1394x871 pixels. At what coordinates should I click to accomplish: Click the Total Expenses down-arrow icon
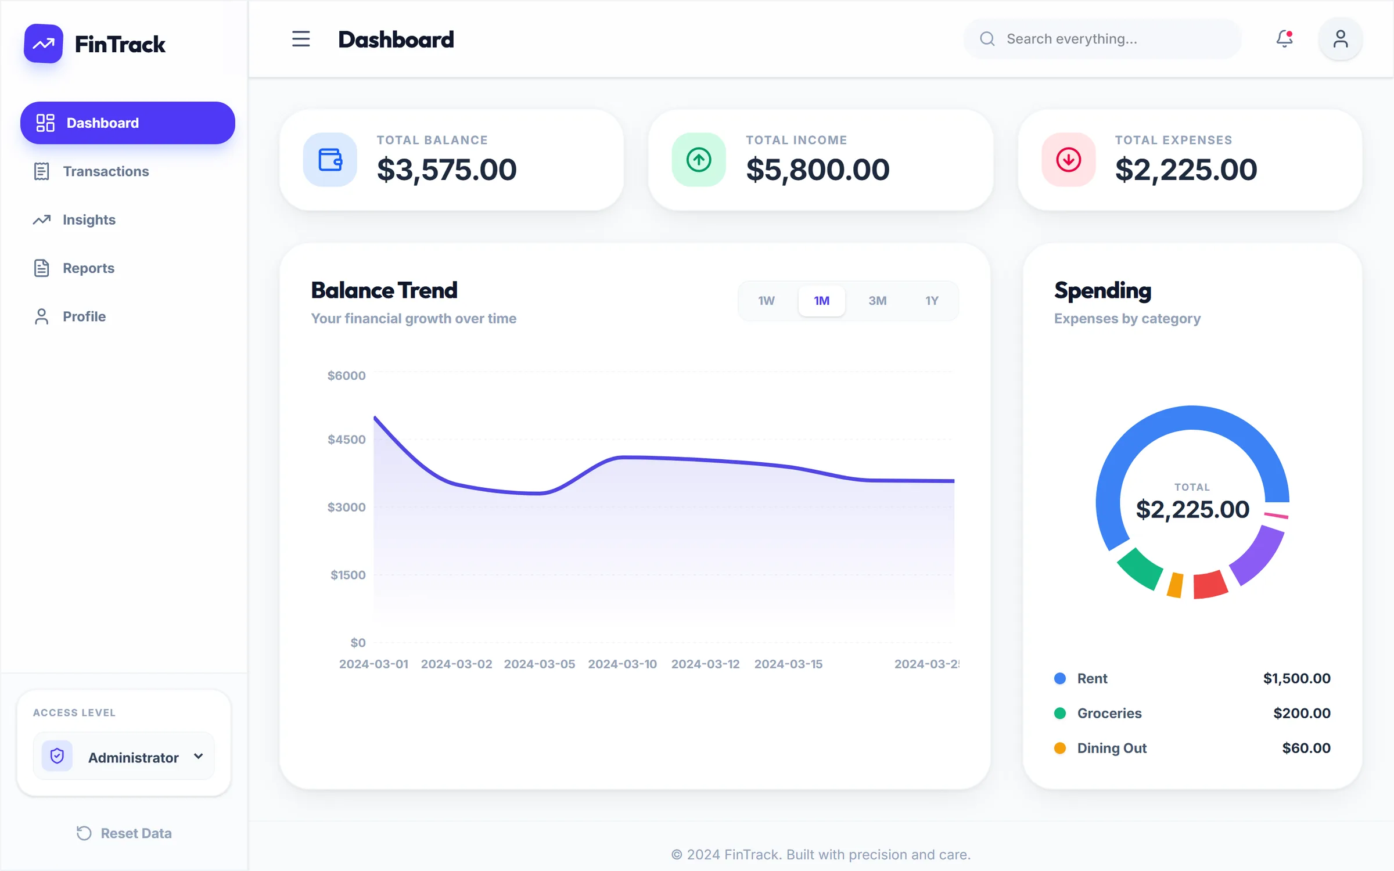[x=1069, y=160]
